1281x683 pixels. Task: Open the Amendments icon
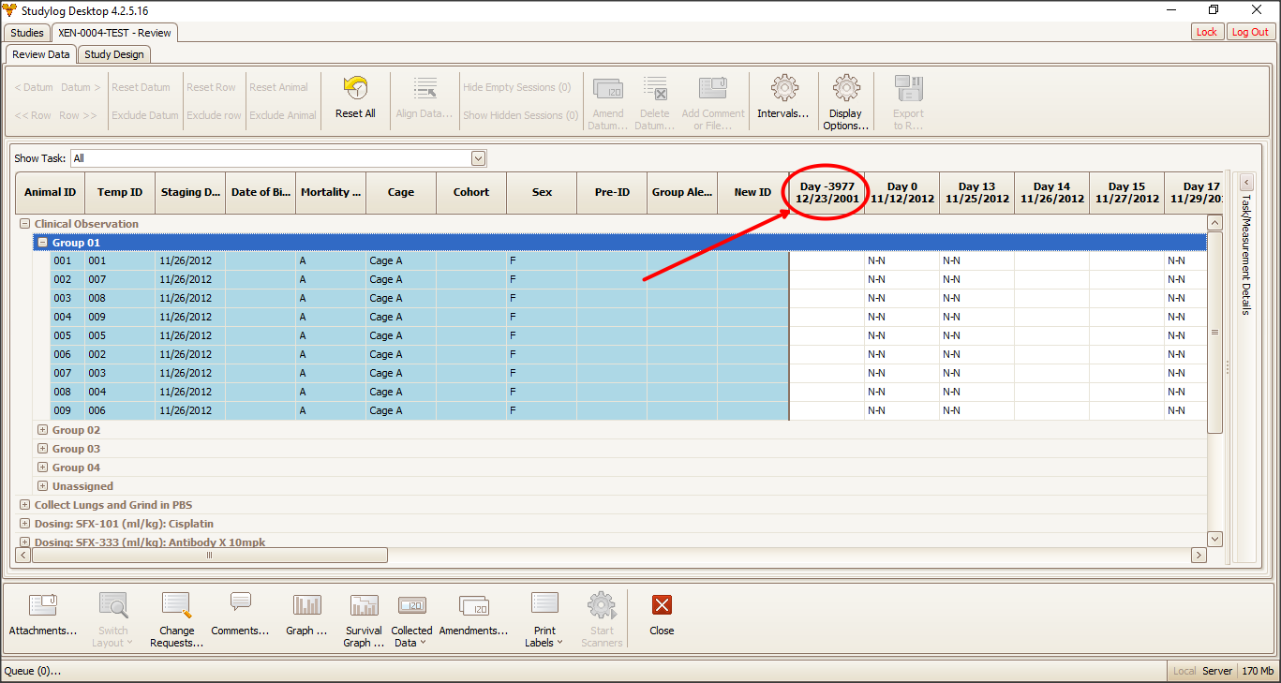point(473,604)
